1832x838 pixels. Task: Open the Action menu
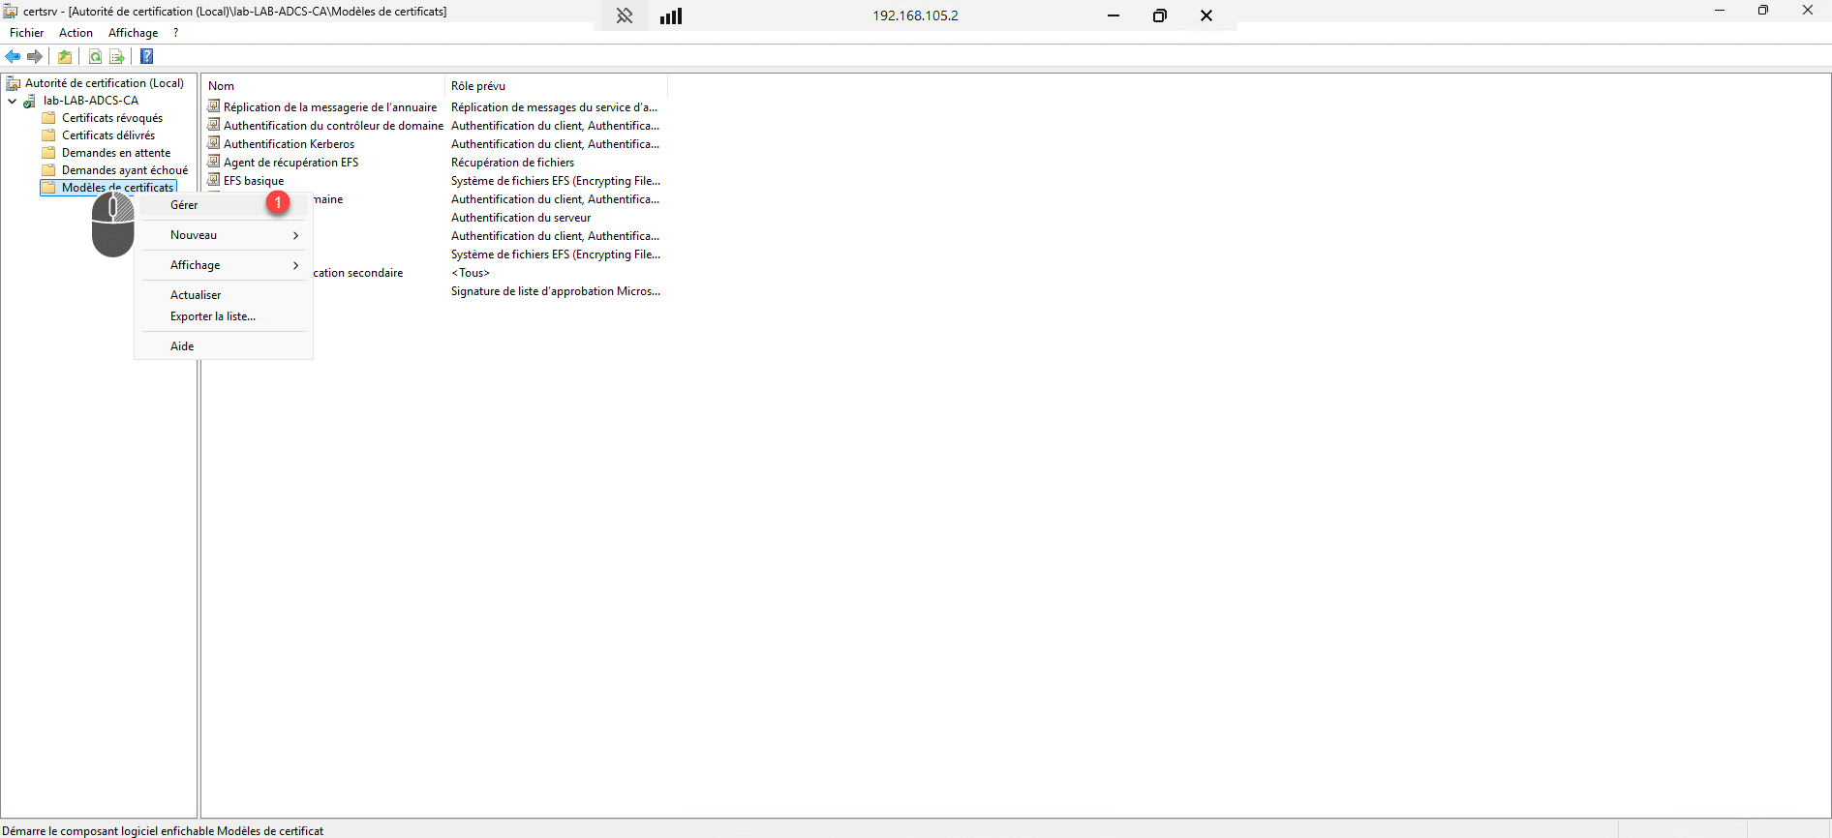pos(76,33)
